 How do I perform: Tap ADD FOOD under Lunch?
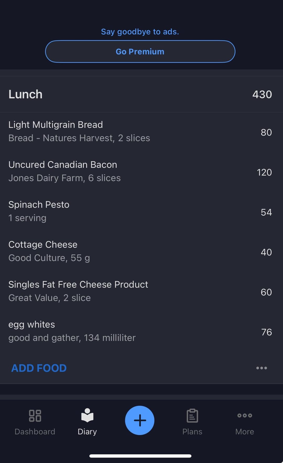click(39, 368)
